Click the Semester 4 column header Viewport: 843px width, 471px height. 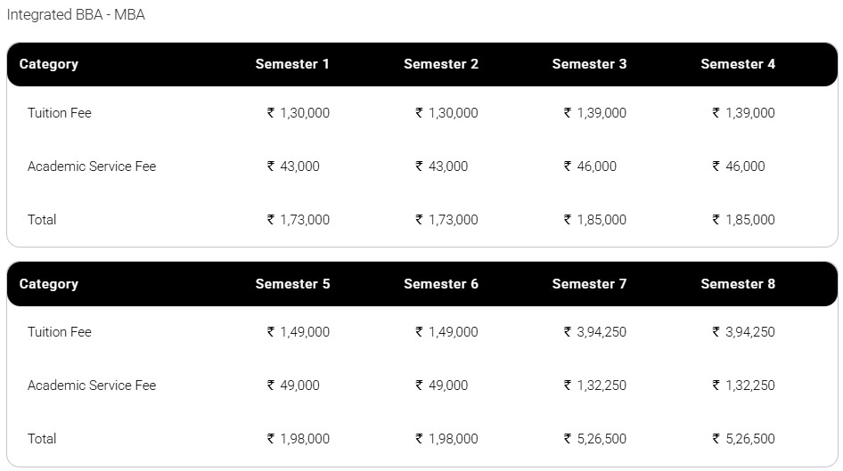[x=738, y=64]
